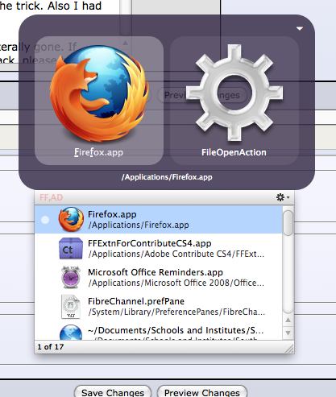Select Microsoft Office Reminders.app result
This screenshot has width=336, height=397.
coord(159,277)
